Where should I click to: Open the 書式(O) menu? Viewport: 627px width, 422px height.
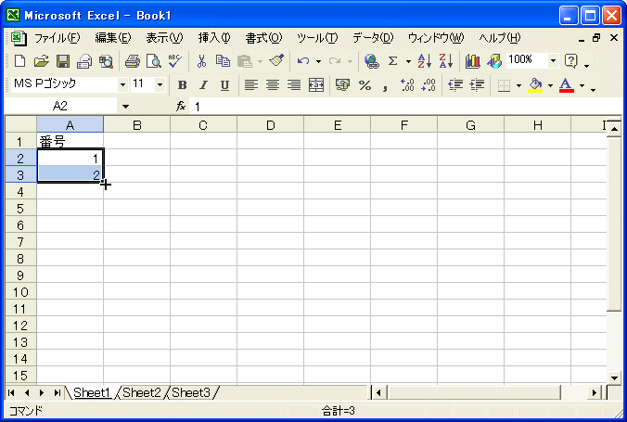(x=263, y=38)
